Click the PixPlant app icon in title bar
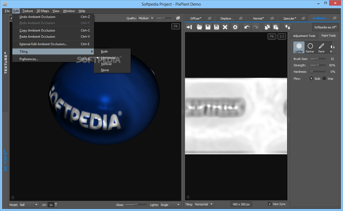 (5, 4)
